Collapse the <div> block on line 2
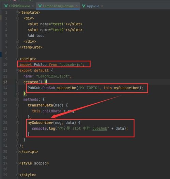This screenshot has width=170, height=179. coord(18,18)
